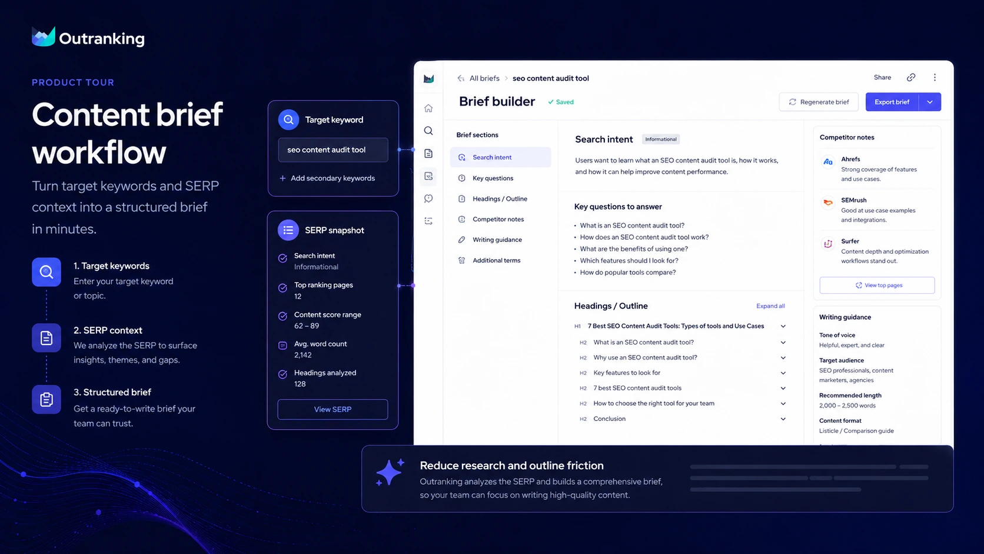984x554 pixels.
Task: Select Writing guidance brief section
Action: click(500, 240)
